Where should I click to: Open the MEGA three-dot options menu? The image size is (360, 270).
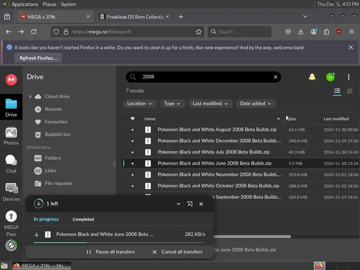(x=348, y=77)
